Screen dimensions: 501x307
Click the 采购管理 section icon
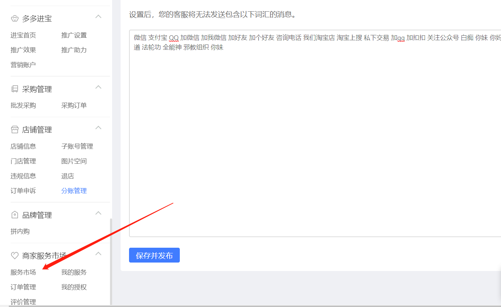(x=15, y=89)
